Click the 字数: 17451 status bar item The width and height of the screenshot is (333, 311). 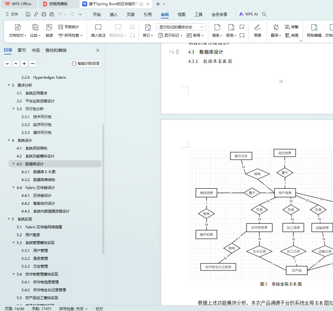42,309
